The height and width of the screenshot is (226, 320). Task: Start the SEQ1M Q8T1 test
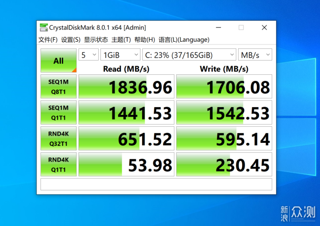click(58, 86)
